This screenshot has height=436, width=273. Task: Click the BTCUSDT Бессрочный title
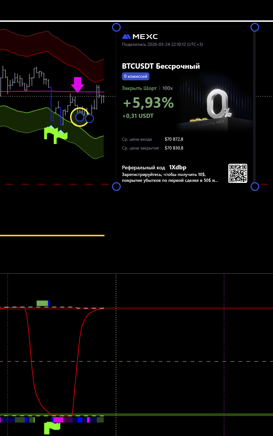161,66
